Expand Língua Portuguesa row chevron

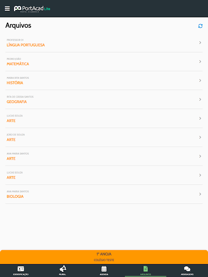[200, 42]
